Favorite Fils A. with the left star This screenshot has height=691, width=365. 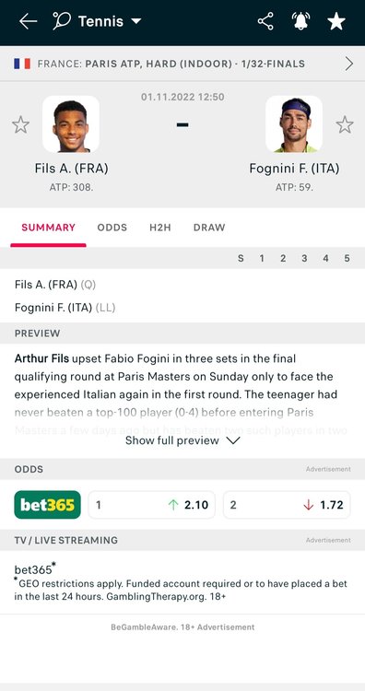coord(20,124)
